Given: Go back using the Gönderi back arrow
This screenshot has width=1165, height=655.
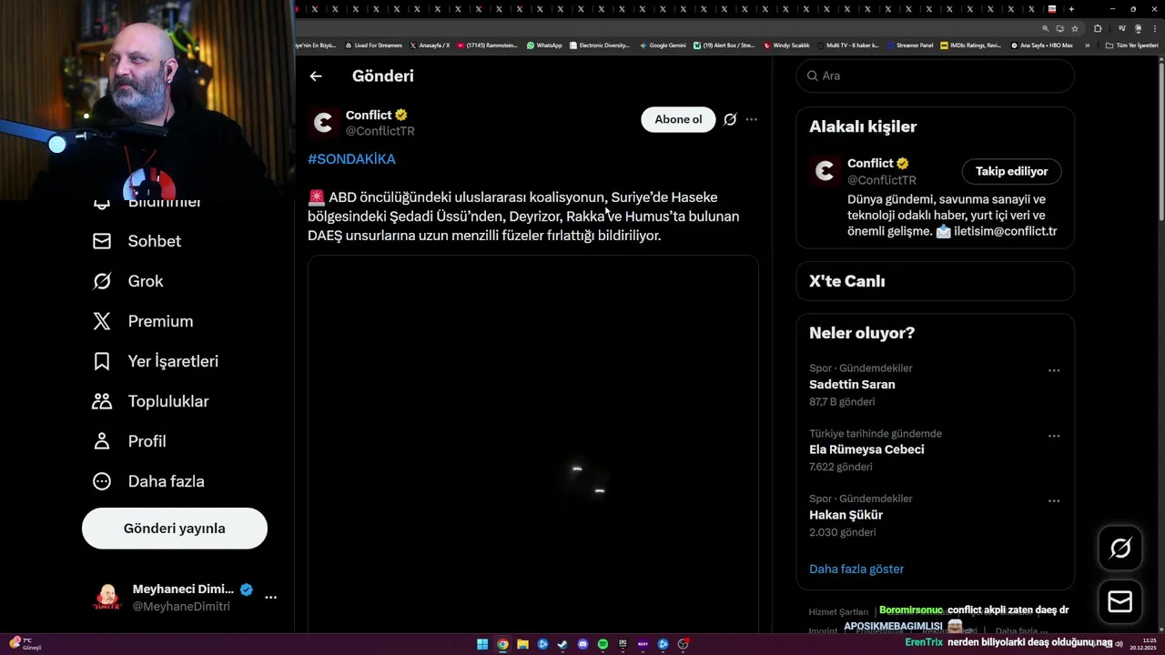Looking at the screenshot, I should point(316,76).
